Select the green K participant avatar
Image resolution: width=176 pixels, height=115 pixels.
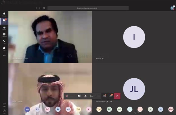[150, 109]
